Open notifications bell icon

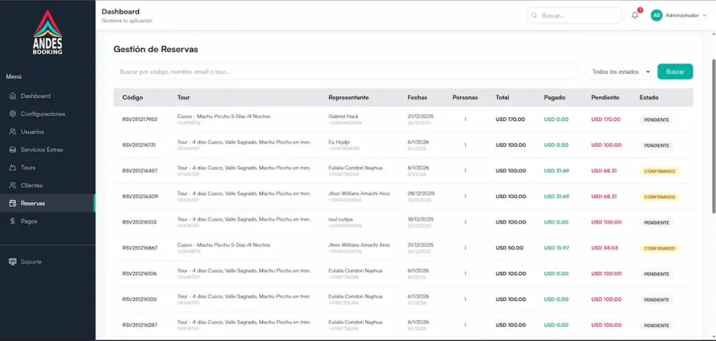pyautogui.click(x=635, y=15)
